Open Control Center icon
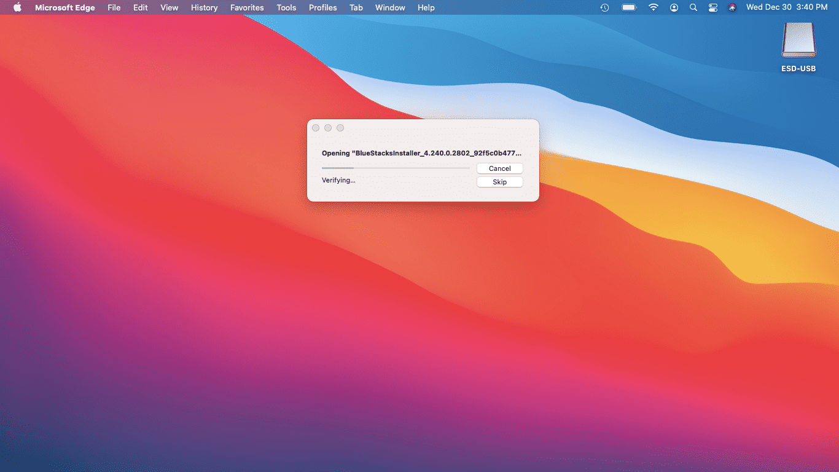This screenshot has width=839, height=472. click(713, 7)
